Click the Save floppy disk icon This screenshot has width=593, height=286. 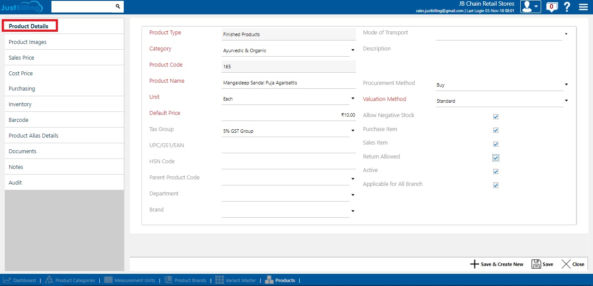[536, 264]
